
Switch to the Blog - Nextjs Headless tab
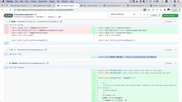click(x=91, y=6)
